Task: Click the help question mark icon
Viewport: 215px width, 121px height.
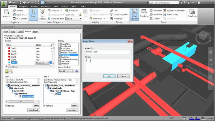Action: (199, 3)
